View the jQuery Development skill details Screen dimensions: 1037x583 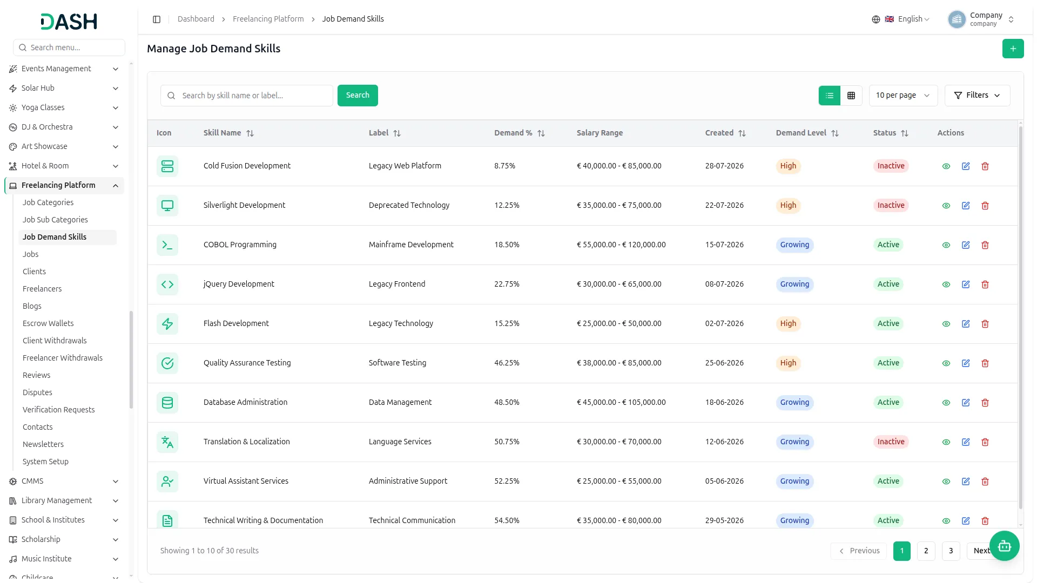click(946, 284)
